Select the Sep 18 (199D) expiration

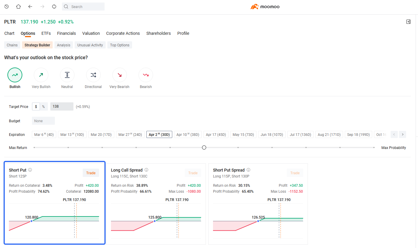(x=358, y=134)
